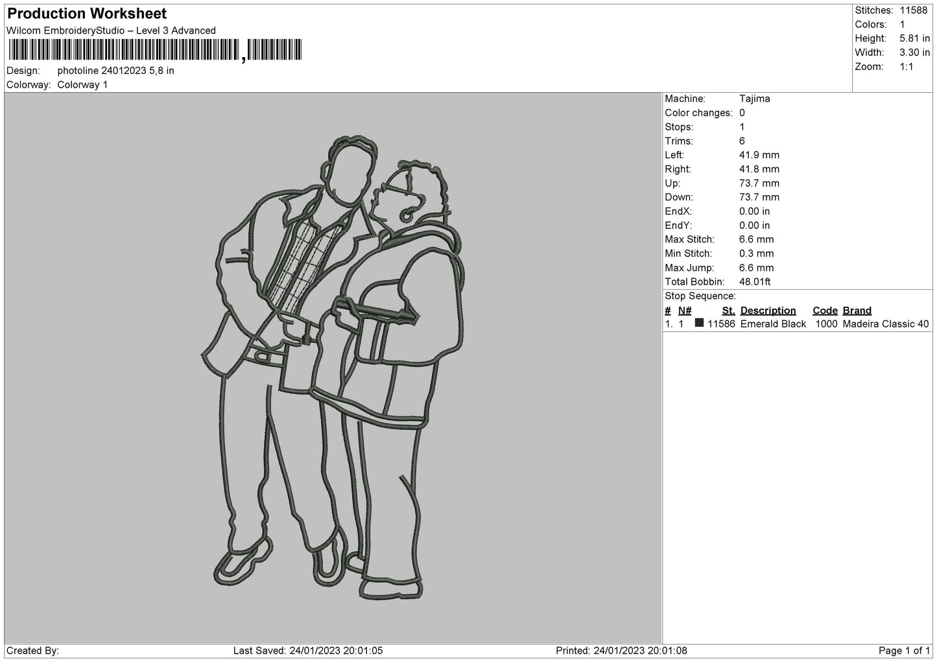Click the Code column header
Image resolution: width=937 pixels, height=662 pixels.
(x=825, y=311)
